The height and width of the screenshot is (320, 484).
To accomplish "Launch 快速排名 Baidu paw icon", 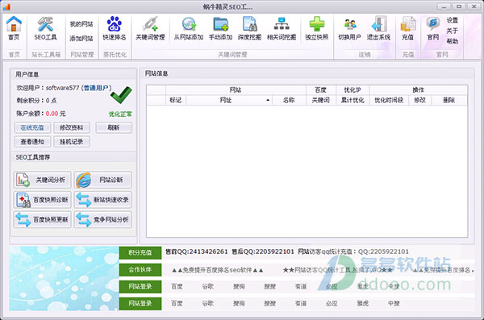I will (x=115, y=28).
